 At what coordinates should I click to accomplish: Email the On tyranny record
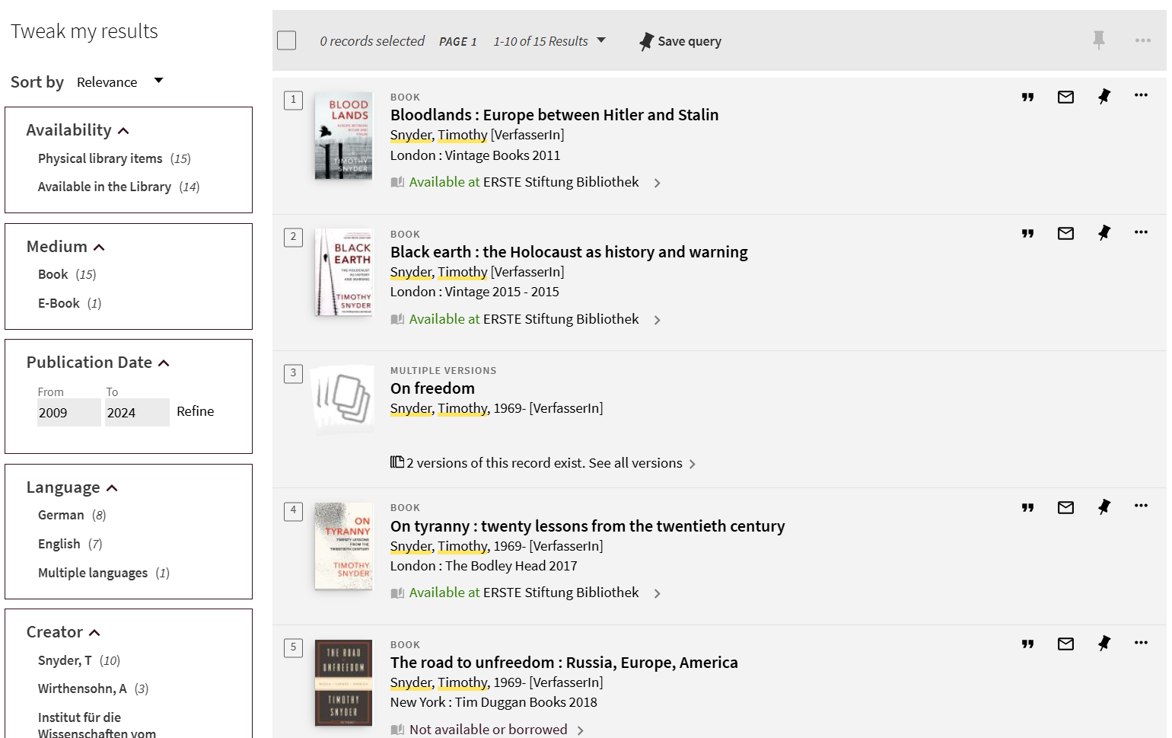click(x=1065, y=507)
